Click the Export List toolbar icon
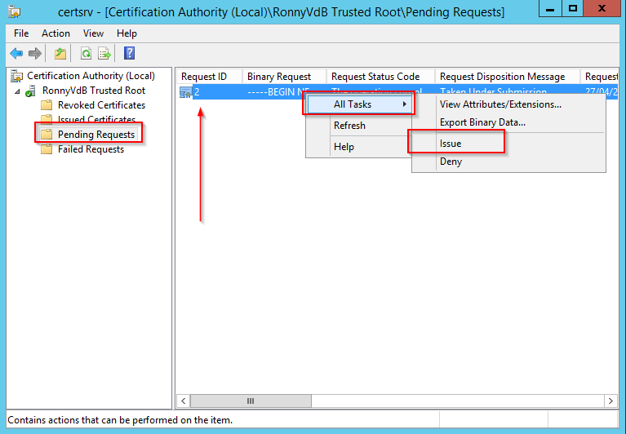Viewport: 626px width, 434px height. pyautogui.click(x=104, y=54)
